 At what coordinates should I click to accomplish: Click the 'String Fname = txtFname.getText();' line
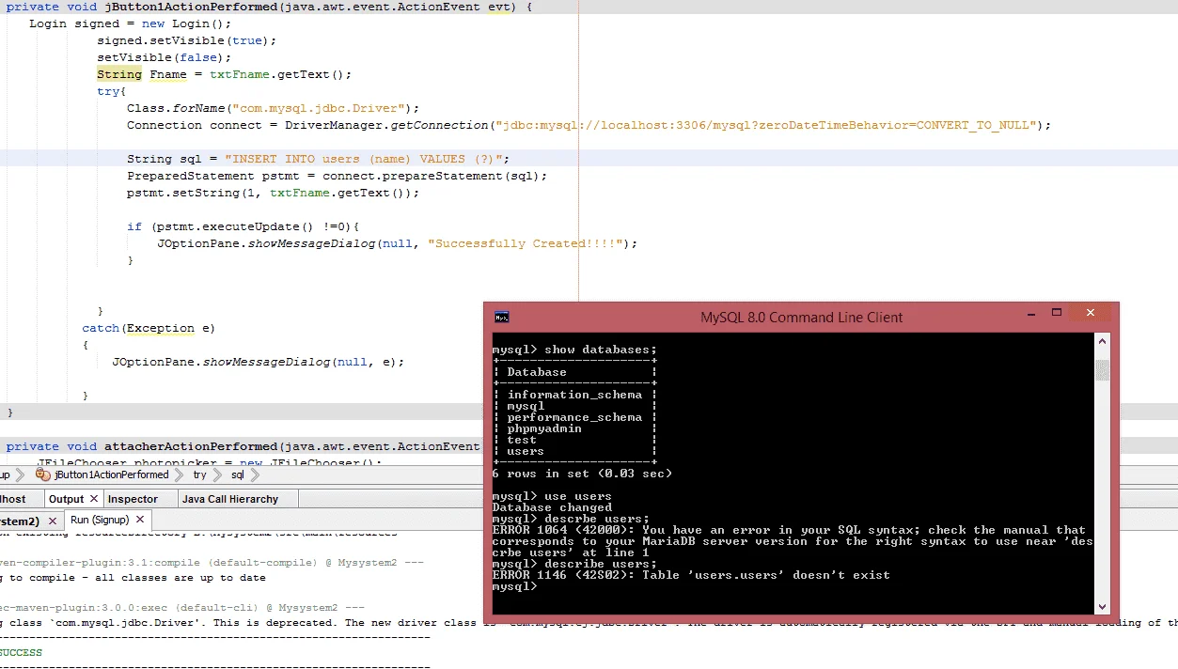click(x=224, y=74)
